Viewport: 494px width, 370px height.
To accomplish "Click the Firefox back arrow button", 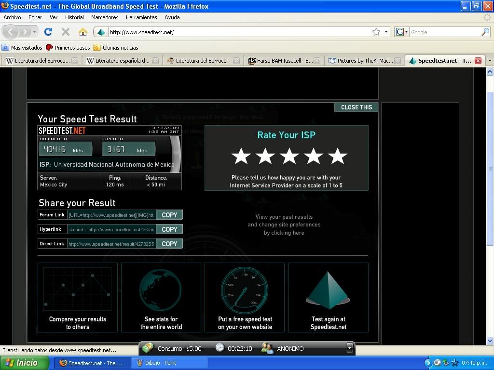I will [x=11, y=32].
